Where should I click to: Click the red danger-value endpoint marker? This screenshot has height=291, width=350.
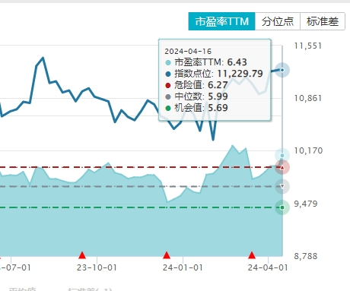click(282, 167)
